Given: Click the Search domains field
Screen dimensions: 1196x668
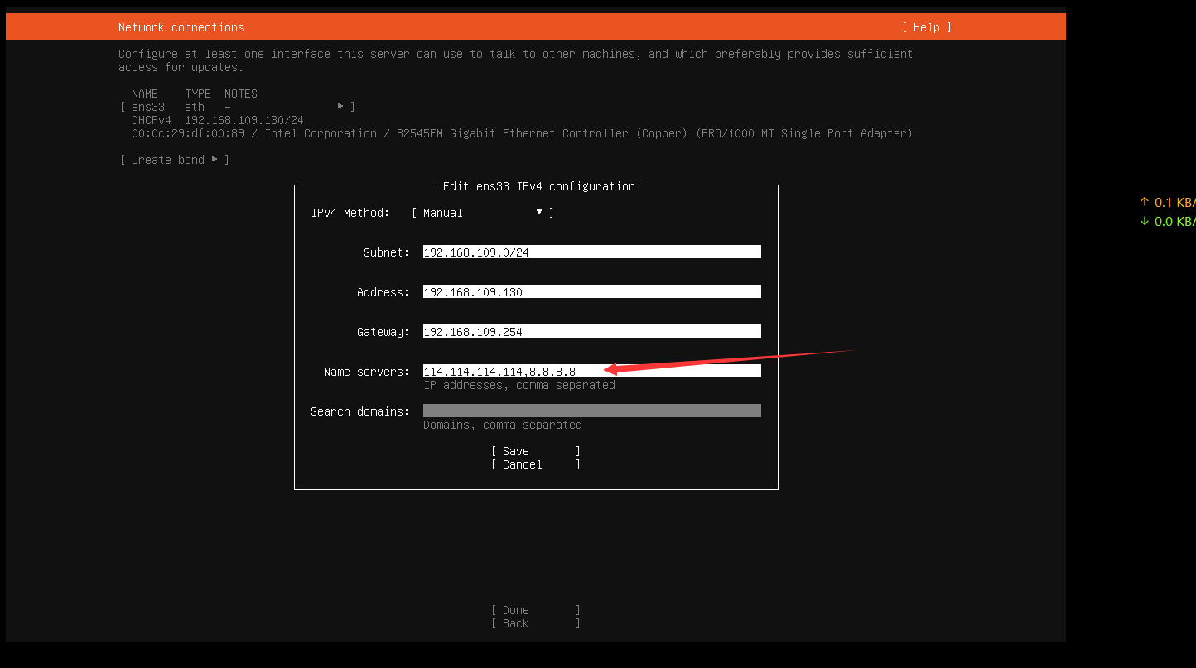Looking at the screenshot, I should (592, 411).
